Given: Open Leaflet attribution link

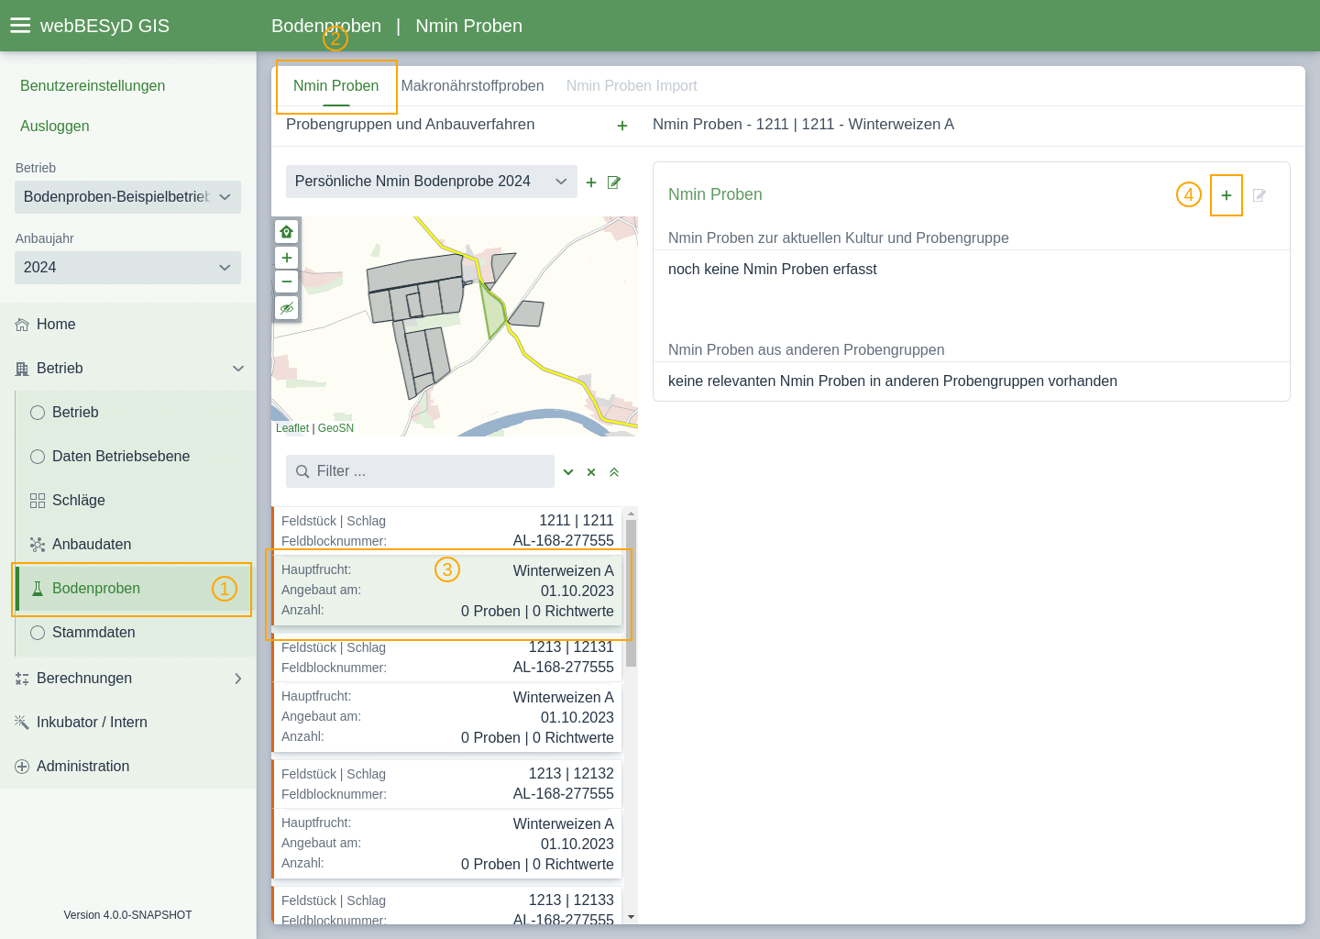Looking at the screenshot, I should click(292, 428).
